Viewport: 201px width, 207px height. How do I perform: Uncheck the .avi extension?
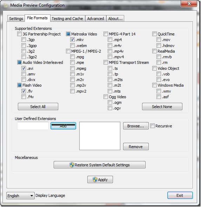pyautogui.click(x=24, y=68)
